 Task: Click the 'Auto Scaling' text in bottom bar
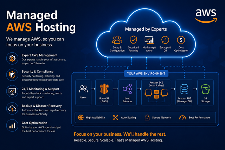128,118
